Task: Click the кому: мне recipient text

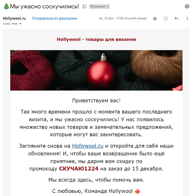Action: tap(10, 24)
